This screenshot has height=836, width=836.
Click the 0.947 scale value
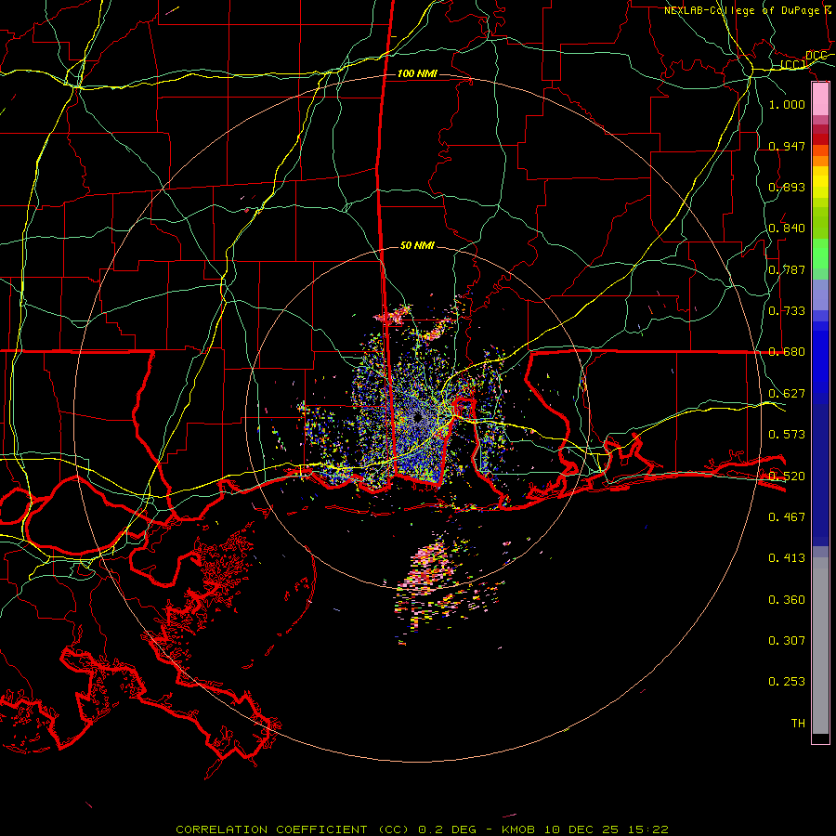(787, 146)
